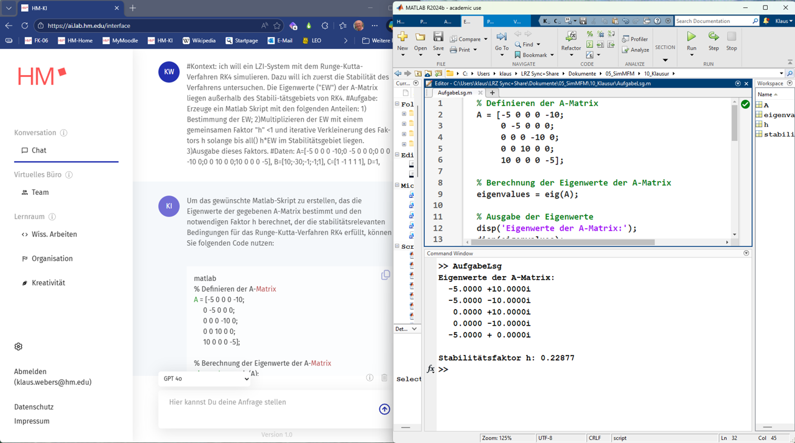Open the MATLAB Profiler

pos(635,39)
